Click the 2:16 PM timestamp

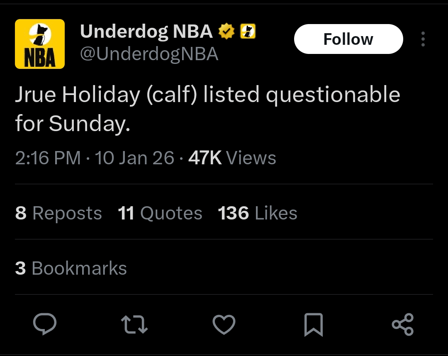pos(47,158)
